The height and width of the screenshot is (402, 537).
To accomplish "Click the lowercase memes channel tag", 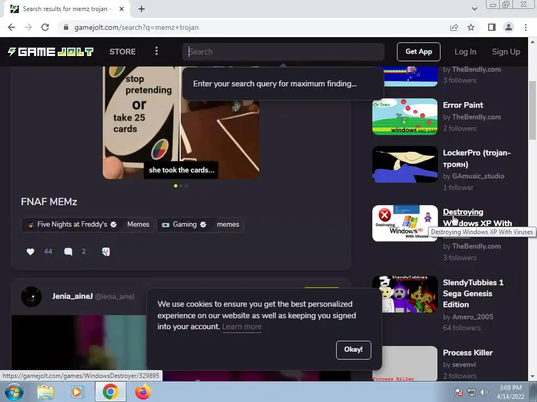I will click(x=228, y=224).
